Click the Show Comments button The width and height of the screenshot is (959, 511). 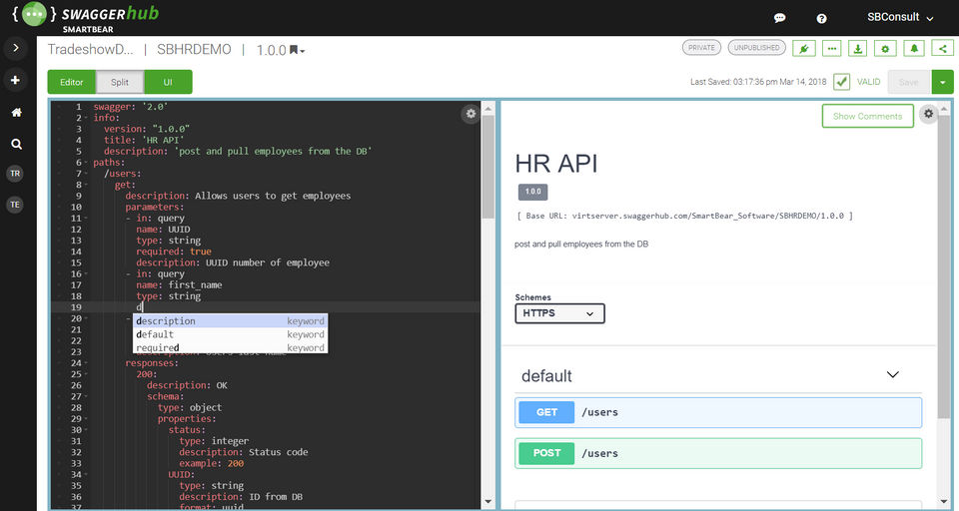click(x=867, y=116)
